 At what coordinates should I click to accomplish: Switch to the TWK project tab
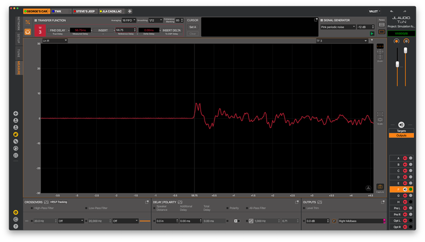click(61, 11)
